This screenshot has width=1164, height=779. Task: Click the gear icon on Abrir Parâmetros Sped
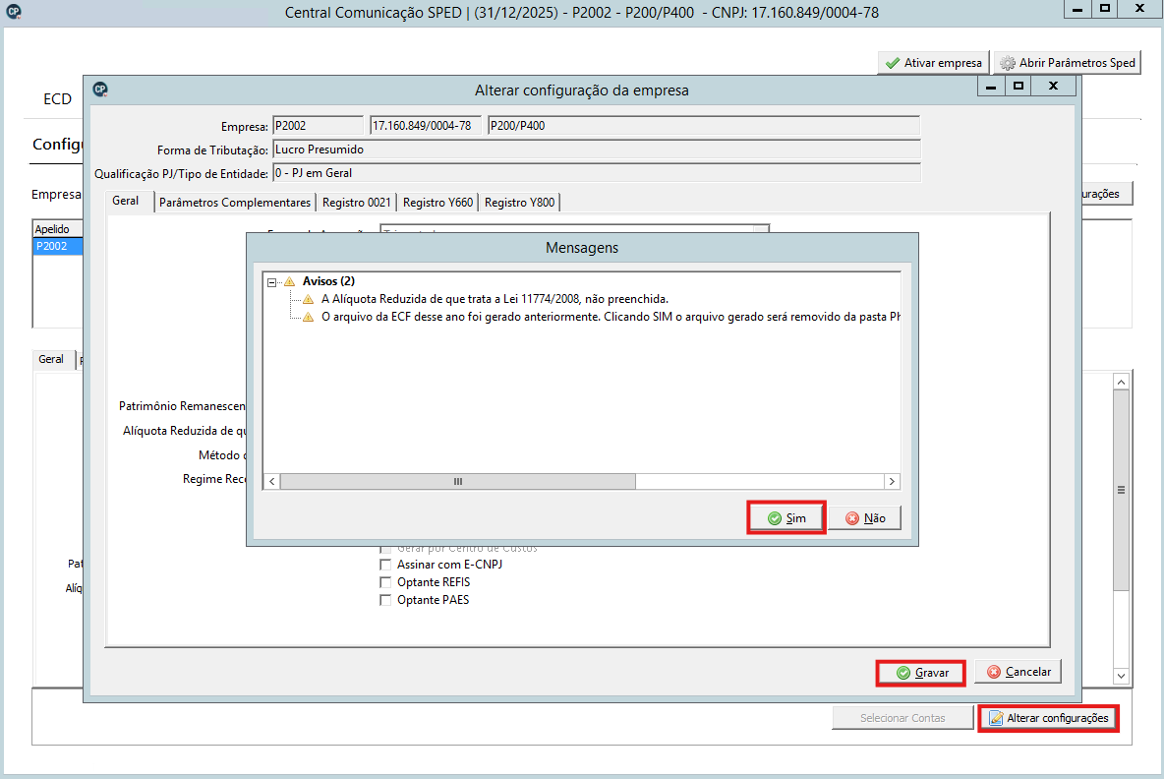pyautogui.click(x=1008, y=63)
